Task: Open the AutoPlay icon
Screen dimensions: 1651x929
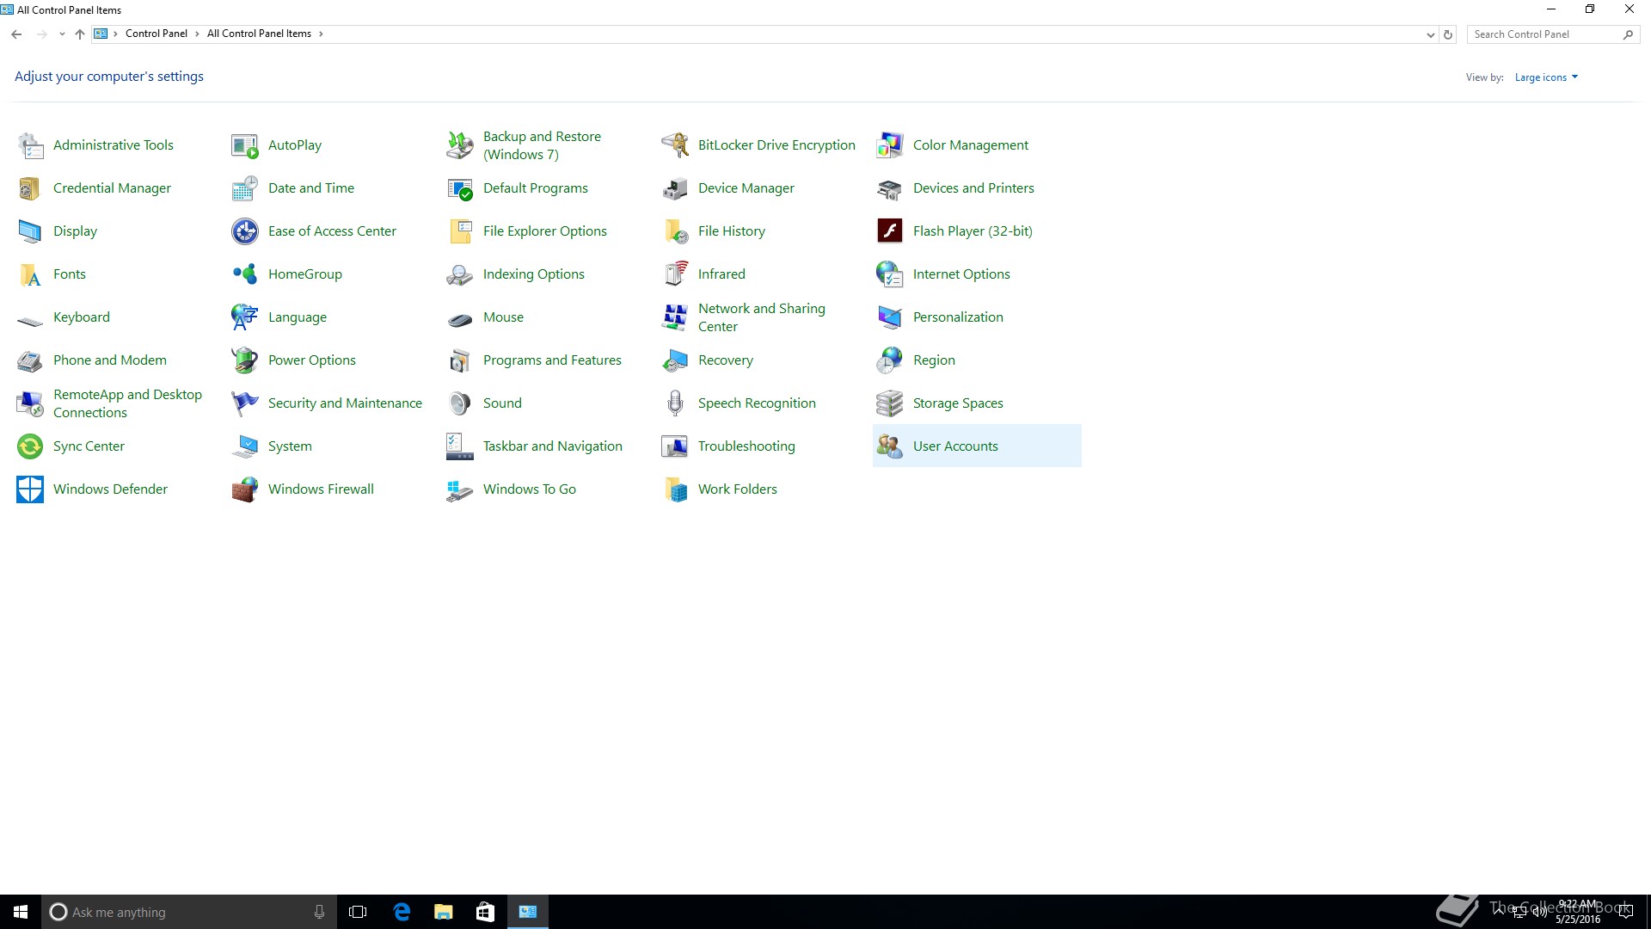Action: (245, 145)
